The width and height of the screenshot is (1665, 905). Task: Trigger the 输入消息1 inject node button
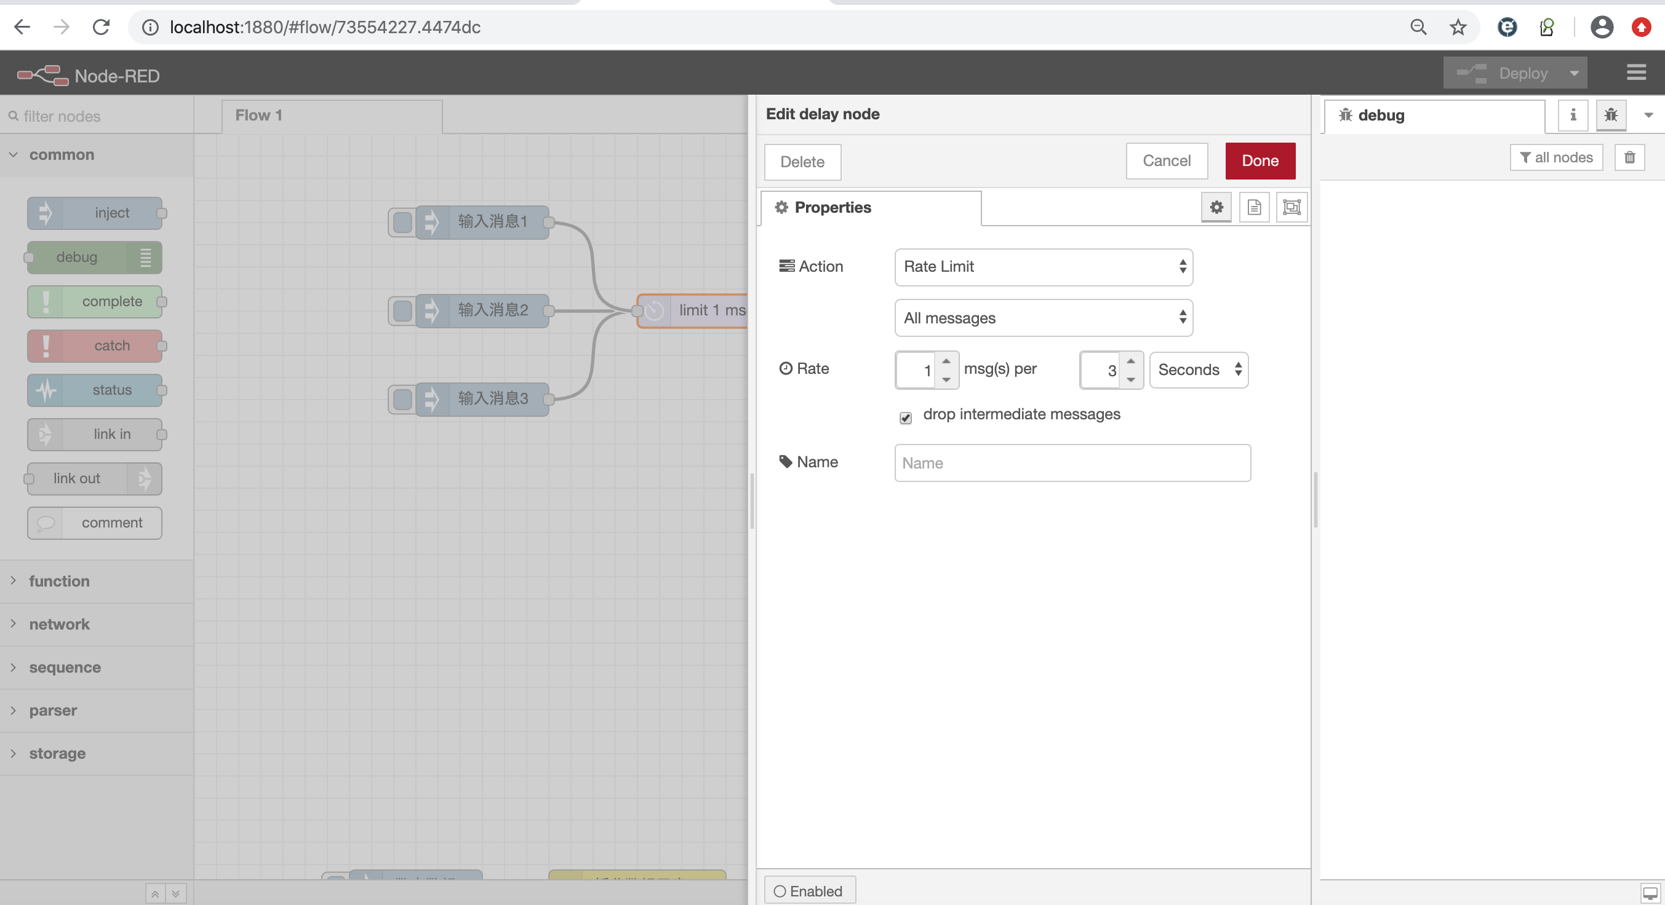[402, 222]
